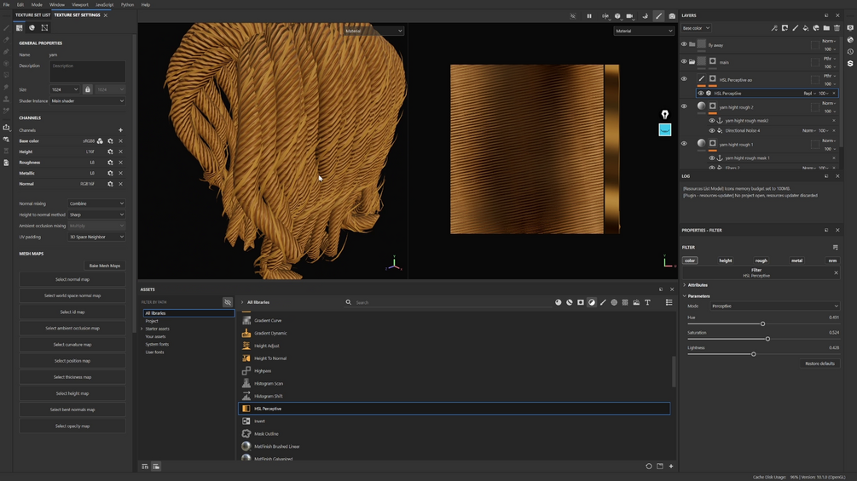Click the Saturation slider handle

click(767, 339)
